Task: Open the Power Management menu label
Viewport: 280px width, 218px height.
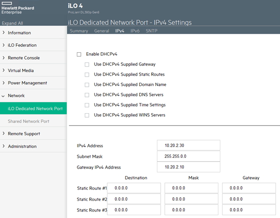Action: pos(27,83)
